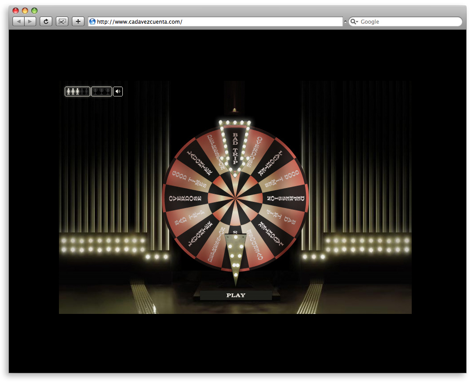Click the globe site icon in address bar
This screenshot has height=384, width=472.
[x=92, y=21]
